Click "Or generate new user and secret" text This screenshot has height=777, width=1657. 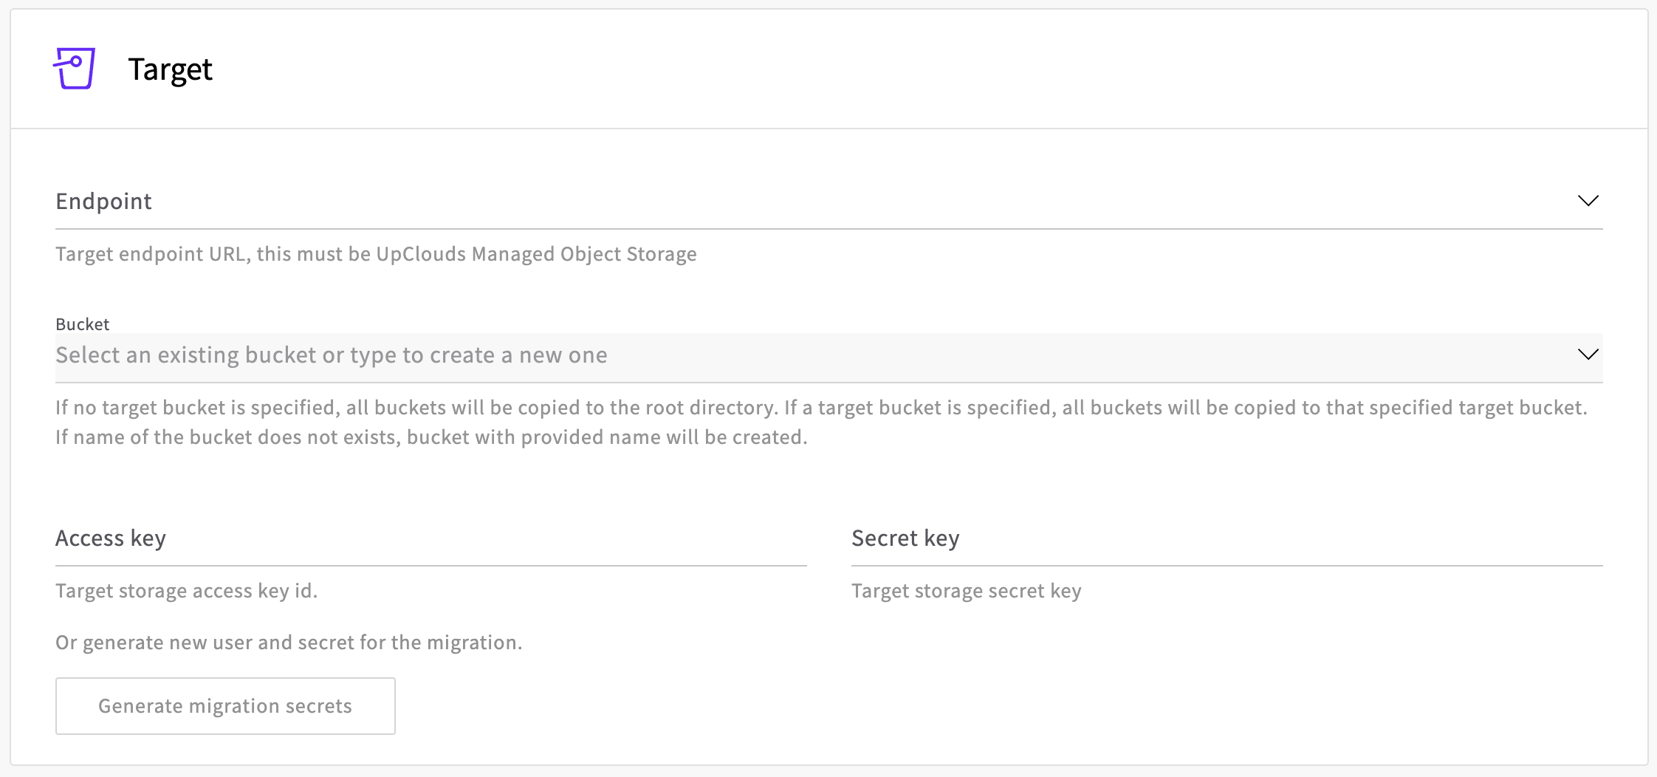pyautogui.click(x=289, y=643)
